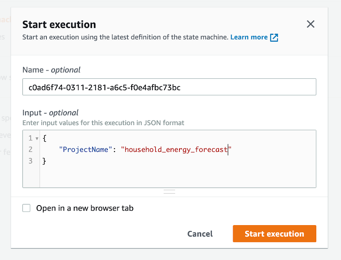
Task: Click the closing brace on line 3
Action: (x=44, y=161)
